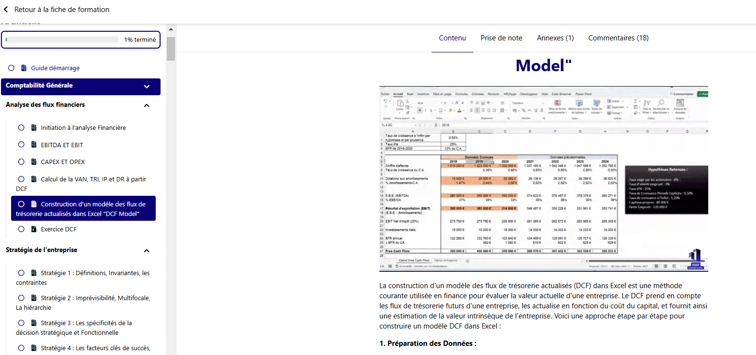Toggle completion circle for Stratégie 1
Viewport: 756px width, 355px height.
[21, 273]
